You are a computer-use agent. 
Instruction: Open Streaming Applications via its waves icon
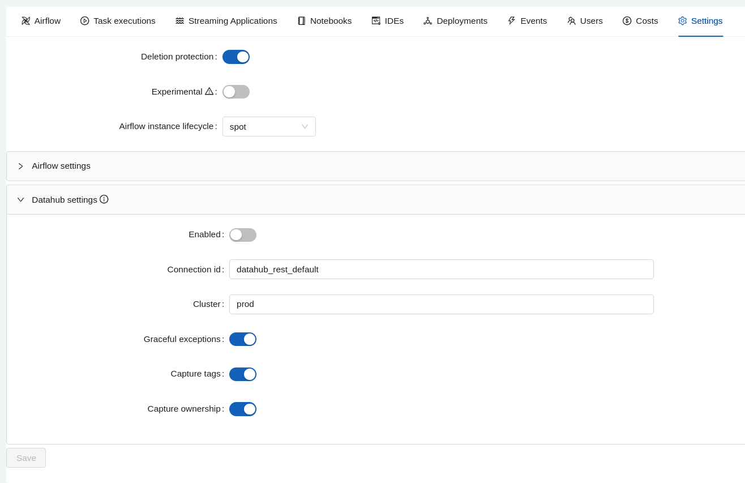point(179,20)
